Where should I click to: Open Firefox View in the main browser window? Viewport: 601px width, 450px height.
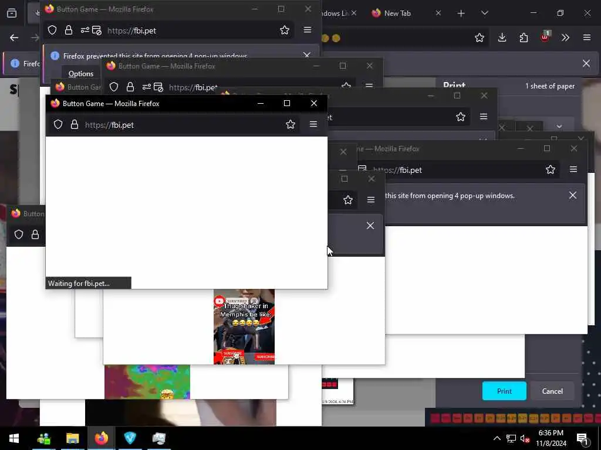[12, 13]
